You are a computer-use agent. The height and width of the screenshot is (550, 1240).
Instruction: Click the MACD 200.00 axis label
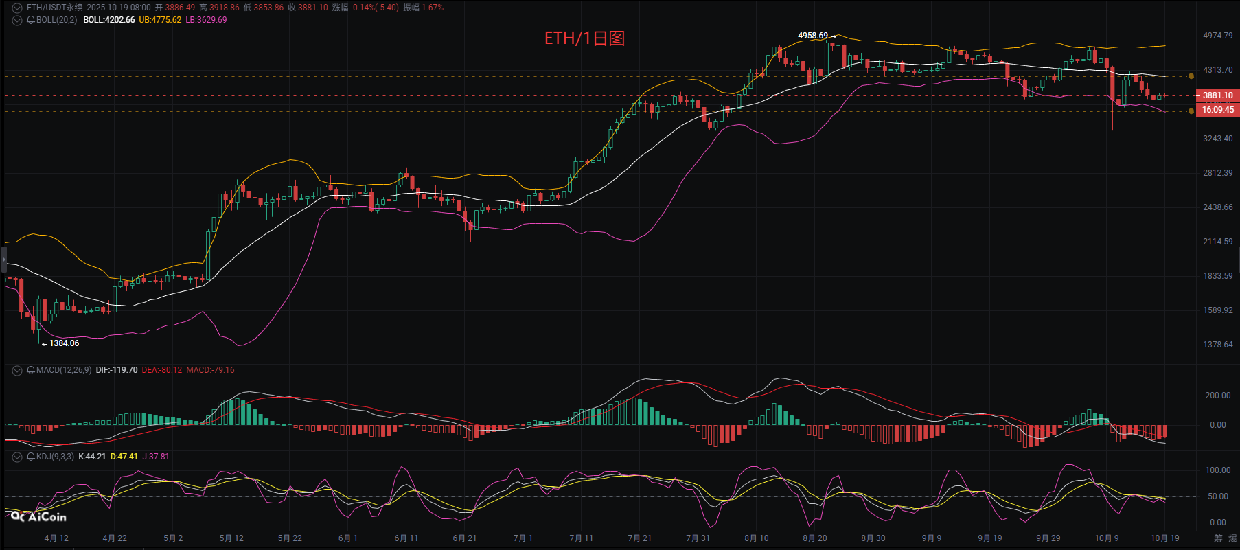coord(1218,396)
